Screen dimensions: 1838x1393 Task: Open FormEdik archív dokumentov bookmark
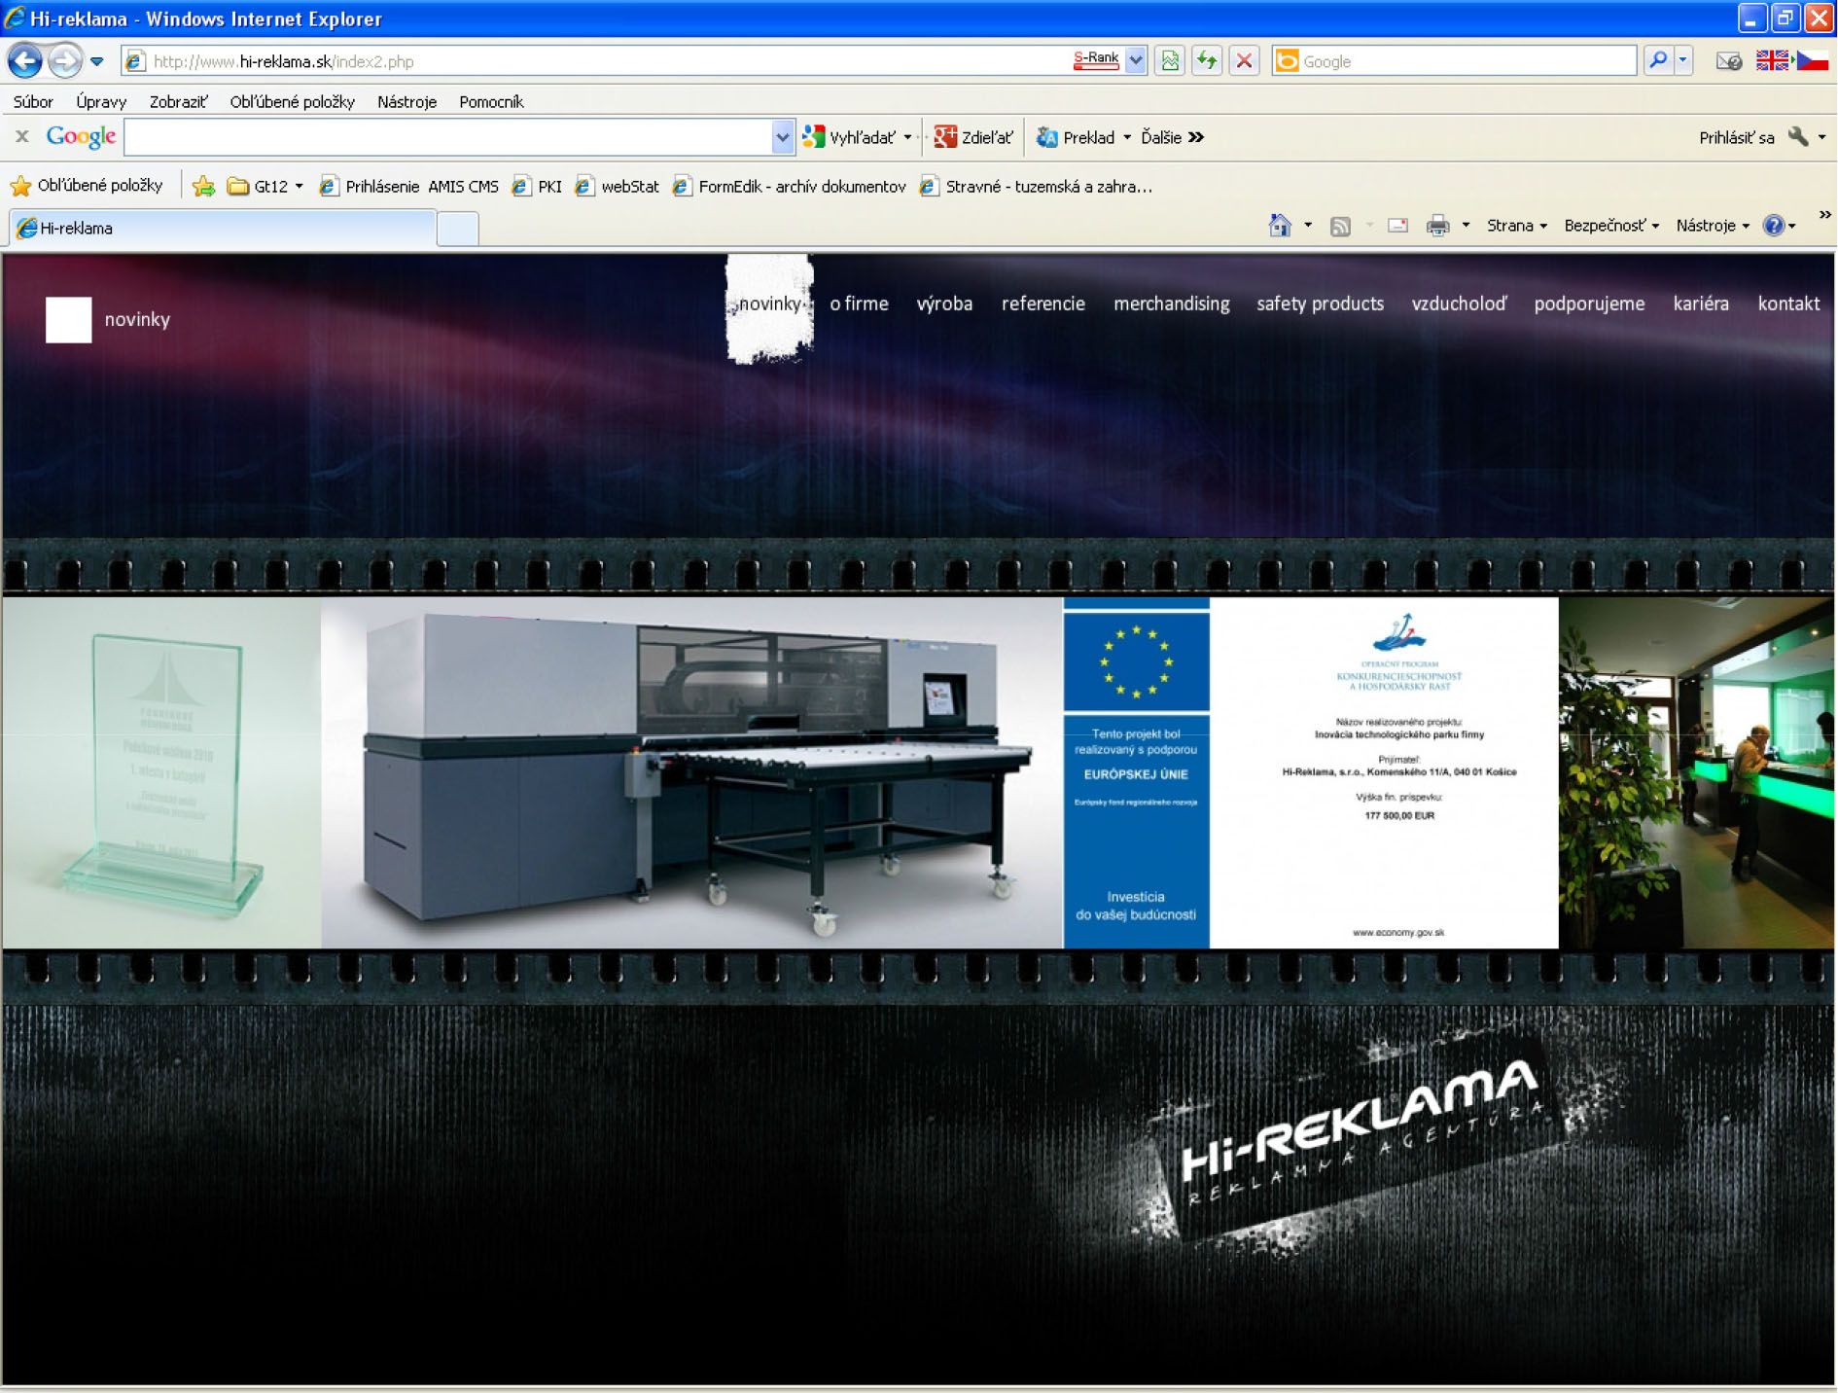click(789, 186)
